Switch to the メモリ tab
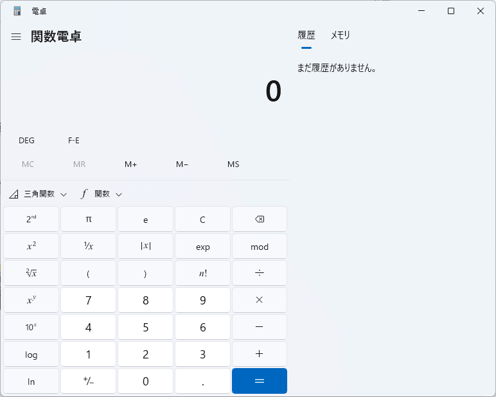The width and height of the screenshot is (496, 397). [x=340, y=35]
